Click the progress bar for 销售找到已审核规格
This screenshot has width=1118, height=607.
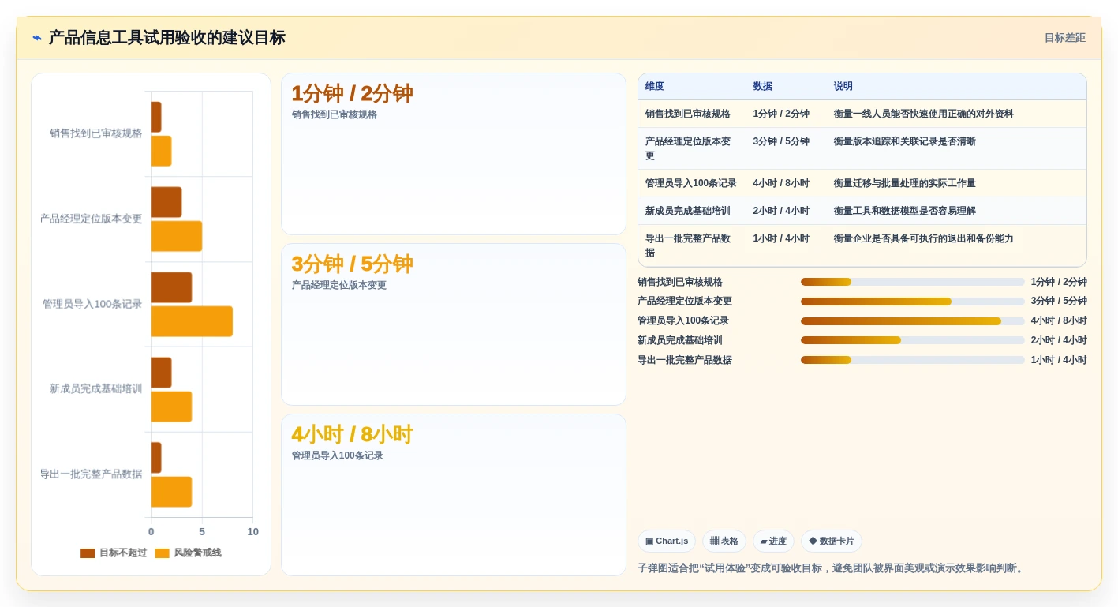coord(912,282)
